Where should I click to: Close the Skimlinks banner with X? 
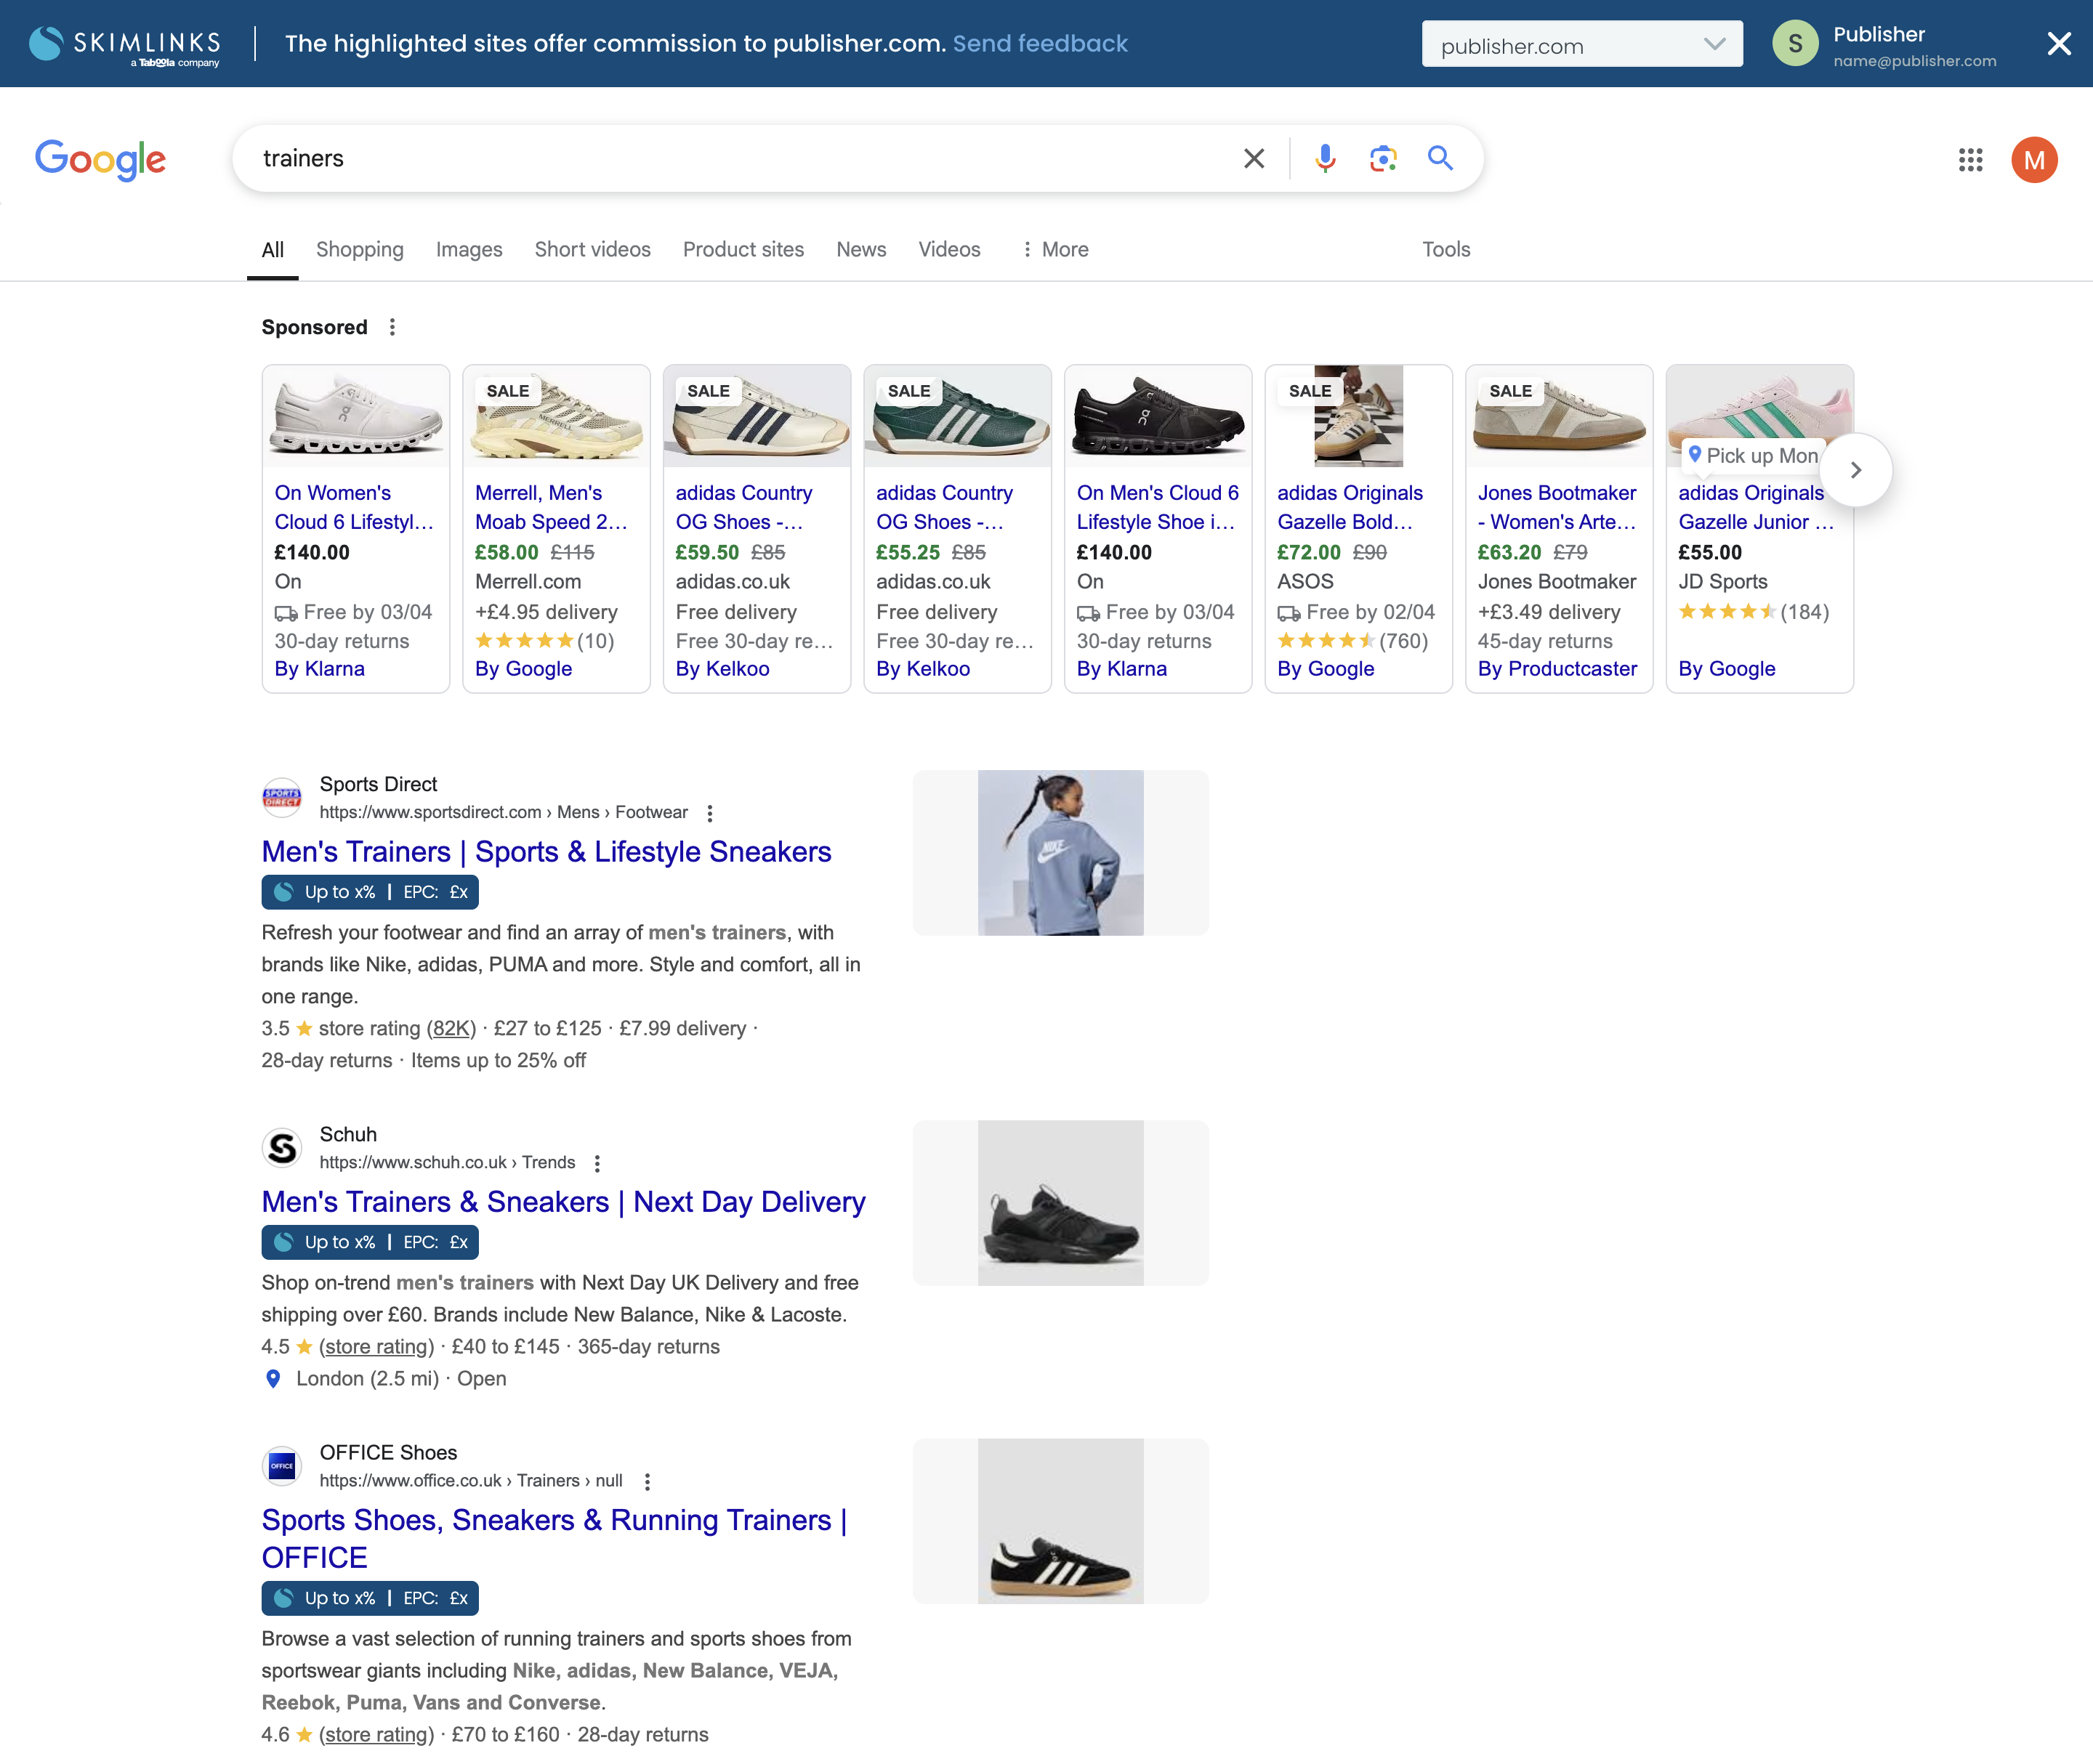click(x=2058, y=43)
